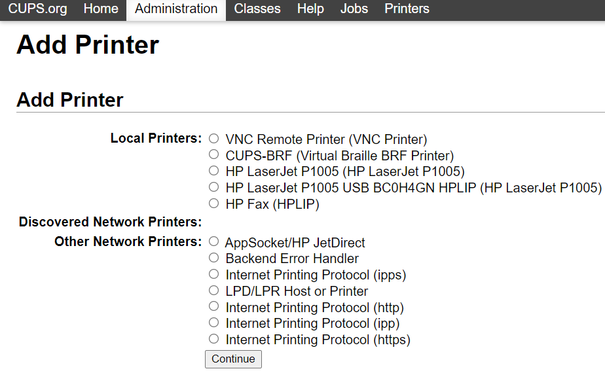This screenshot has width=605, height=373.
Task: Open the CUPS.org link
Action: click(37, 9)
